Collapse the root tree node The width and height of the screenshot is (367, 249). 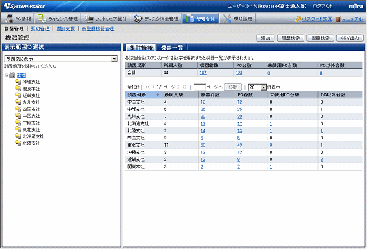tap(7, 75)
